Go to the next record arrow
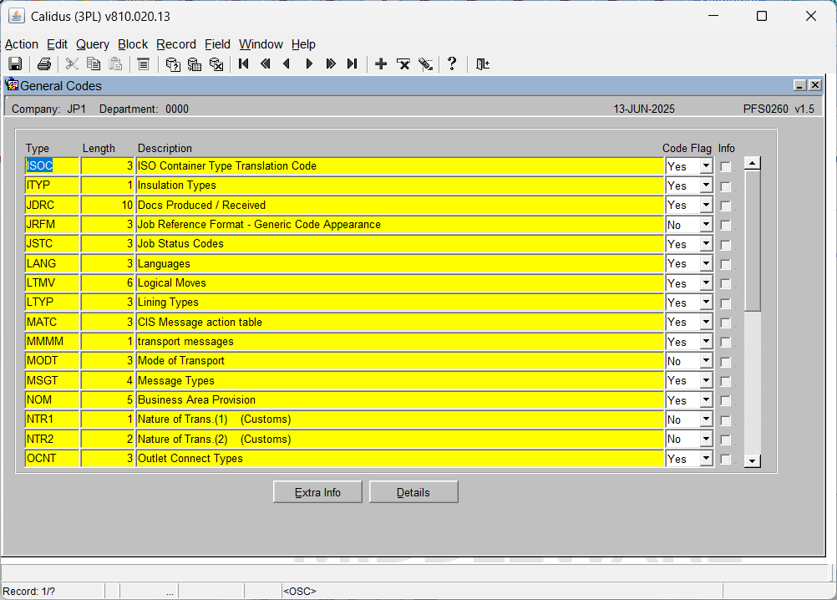This screenshot has height=600, width=837. pyautogui.click(x=309, y=64)
